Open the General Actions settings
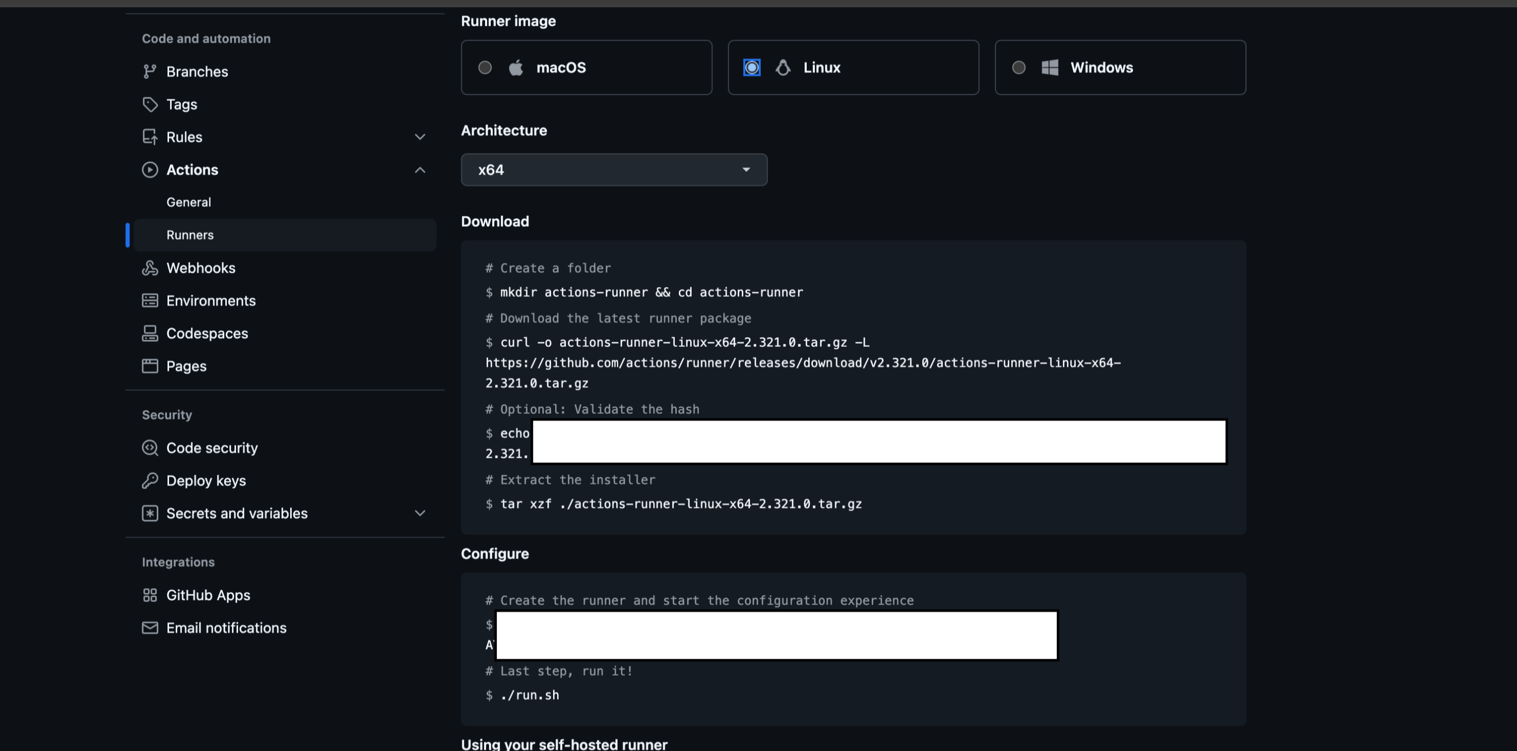 click(189, 202)
